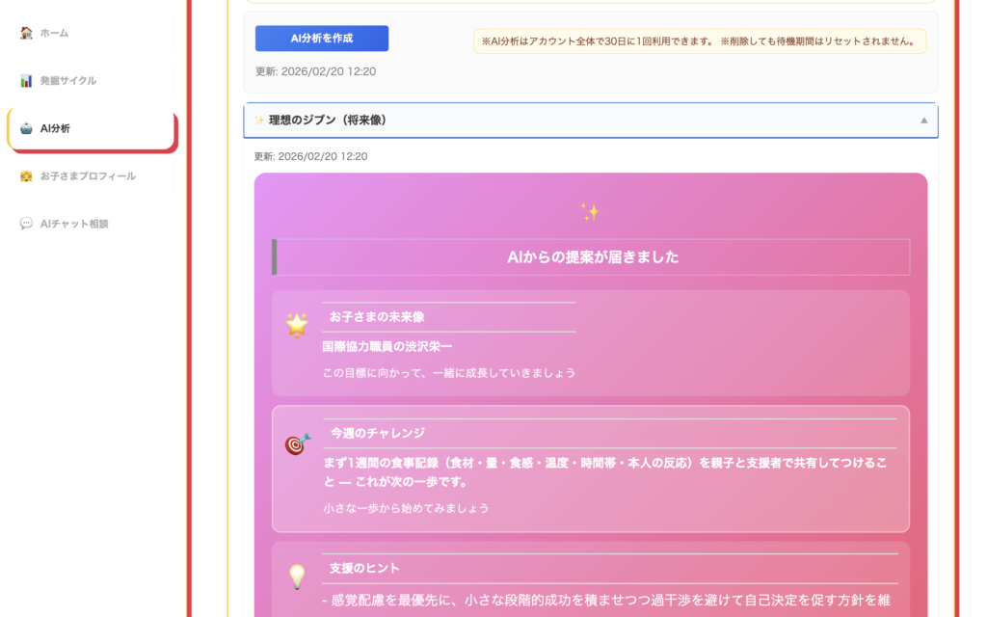Click the sparkle icon in 理想のジブン header

(260, 120)
